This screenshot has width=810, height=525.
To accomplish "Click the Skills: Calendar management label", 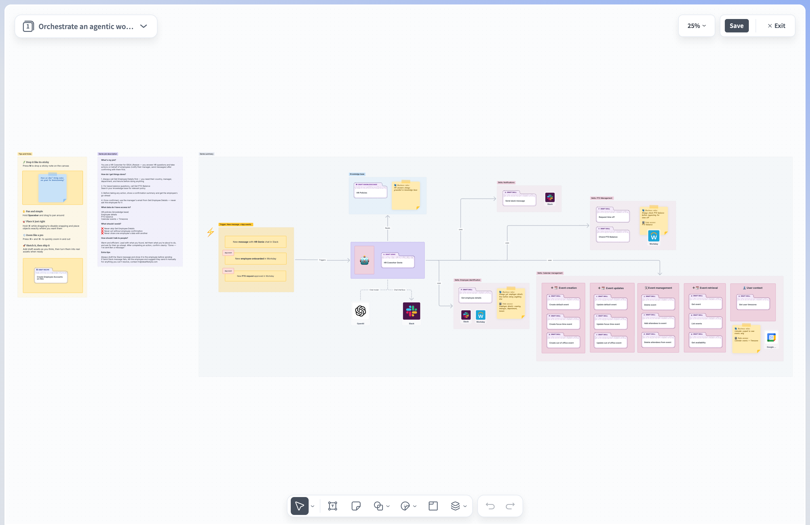I will click(x=550, y=273).
